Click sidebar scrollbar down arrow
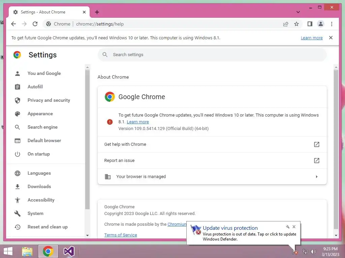This screenshot has height=258, width=345. click(x=87, y=235)
